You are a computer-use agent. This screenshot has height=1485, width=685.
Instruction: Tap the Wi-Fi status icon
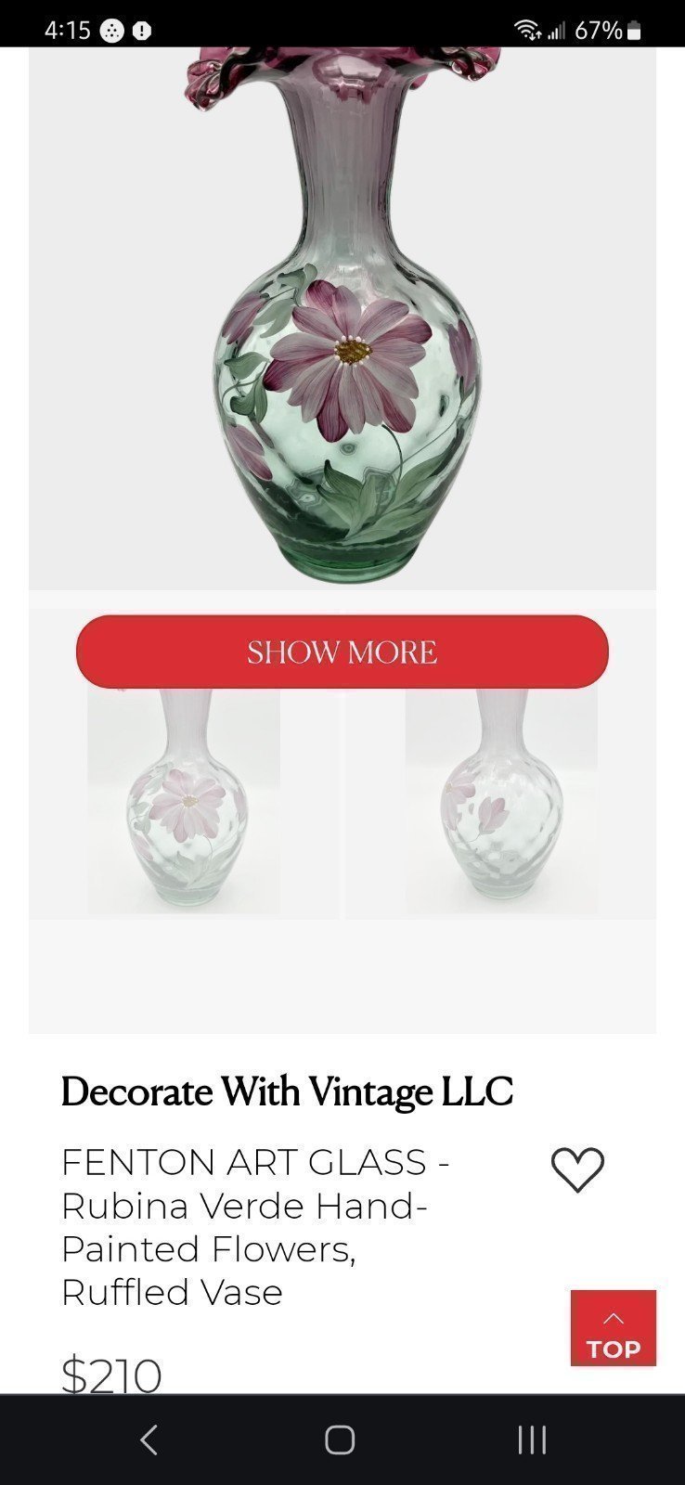[x=528, y=31]
